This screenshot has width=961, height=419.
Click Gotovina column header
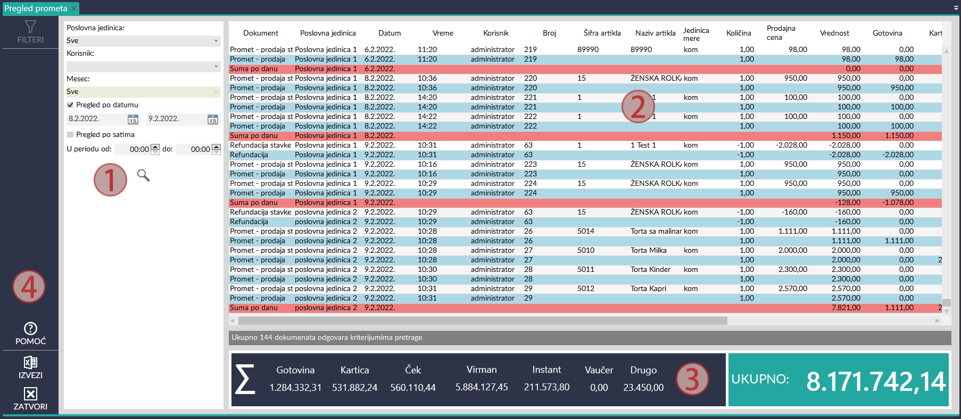[887, 33]
